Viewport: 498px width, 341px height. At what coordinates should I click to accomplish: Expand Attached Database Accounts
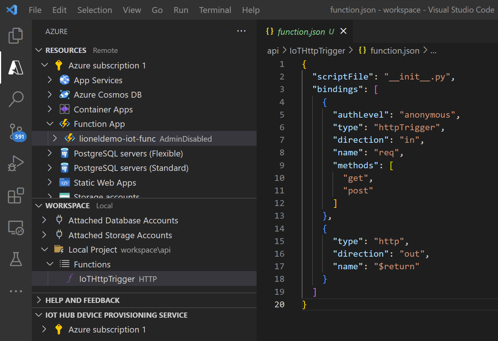point(44,220)
